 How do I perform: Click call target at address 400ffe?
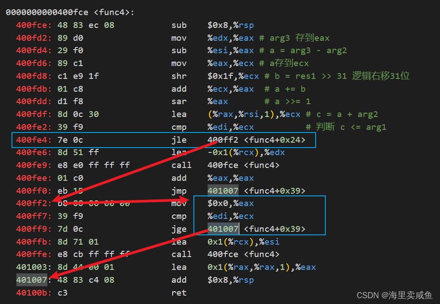243,254
